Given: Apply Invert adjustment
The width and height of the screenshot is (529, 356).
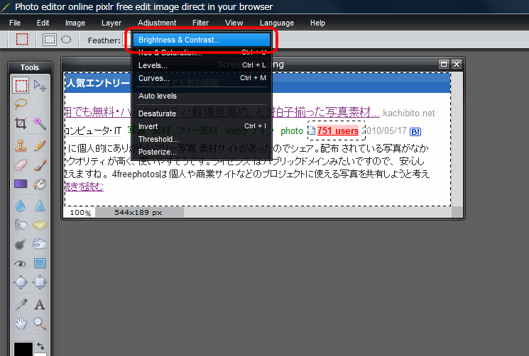Looking at the screenshot, I should point(202,126).
